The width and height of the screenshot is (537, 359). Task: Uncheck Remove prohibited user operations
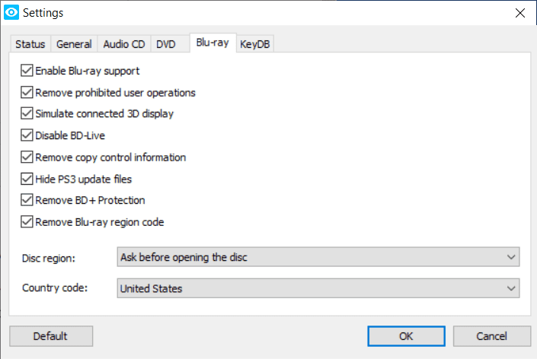coord(28,93)
